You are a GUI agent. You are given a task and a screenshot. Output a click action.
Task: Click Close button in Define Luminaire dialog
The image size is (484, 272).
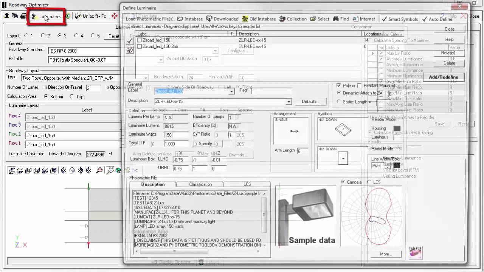click(449, 29)
